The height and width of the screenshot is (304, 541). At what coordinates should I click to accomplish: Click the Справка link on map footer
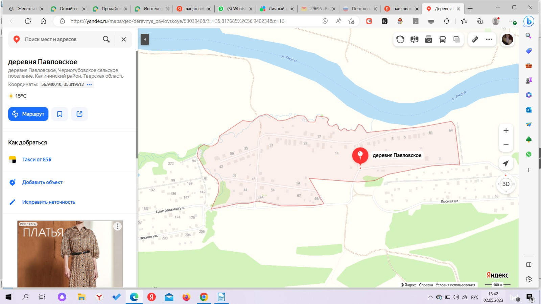pos(426,285)
